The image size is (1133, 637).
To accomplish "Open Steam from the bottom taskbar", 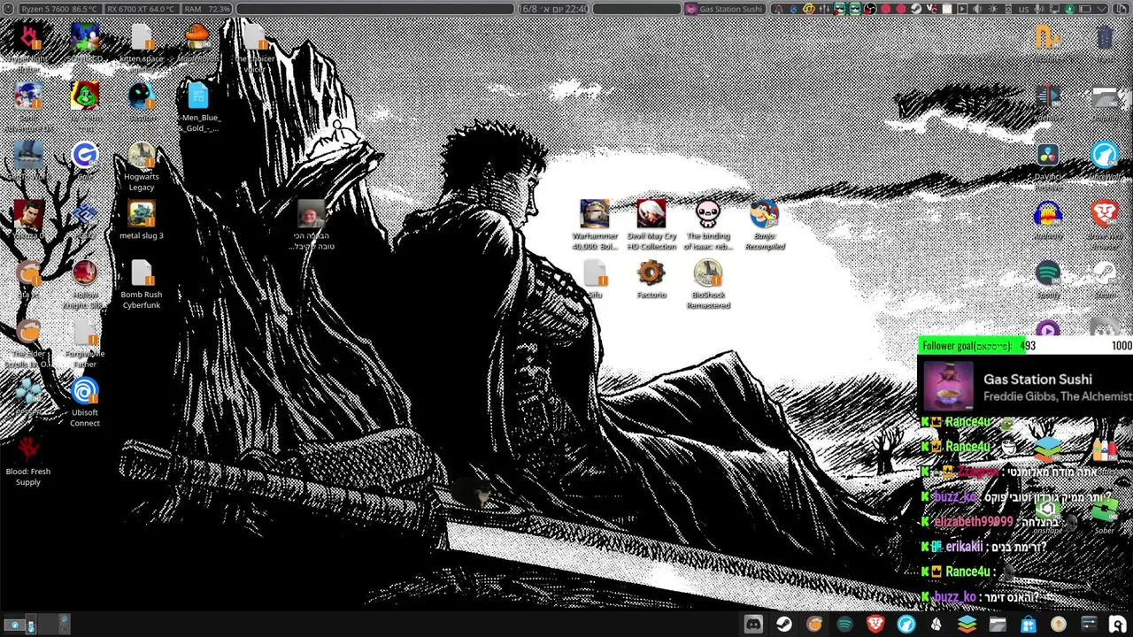I will (784, 625).
